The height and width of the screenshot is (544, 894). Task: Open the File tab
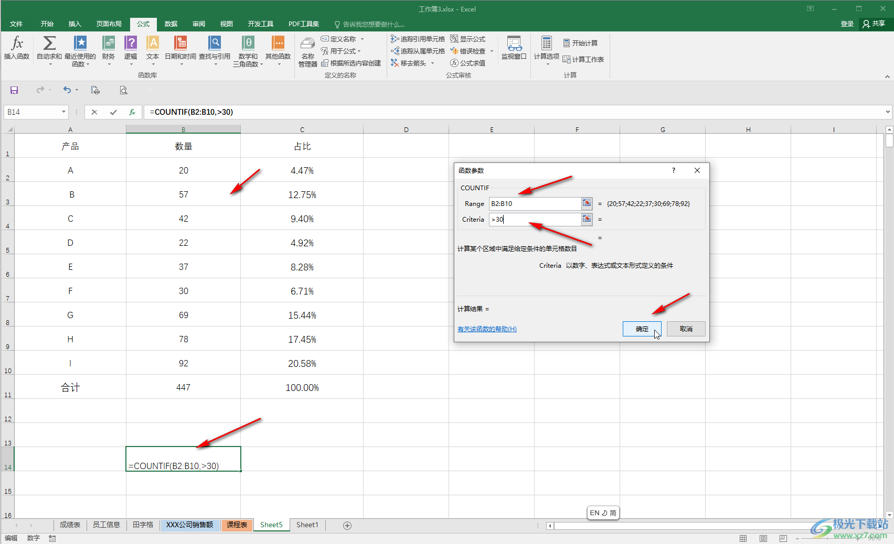[x=16, y=24]
